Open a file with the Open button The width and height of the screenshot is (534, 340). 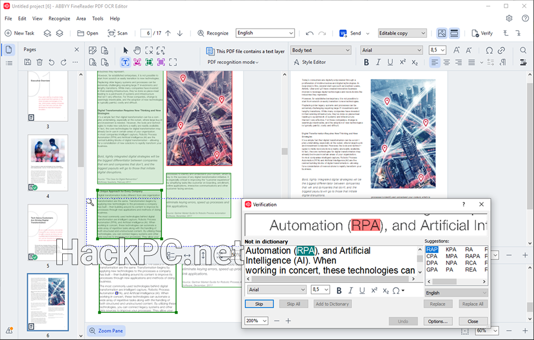pyautogui.click(x=88, y=33)
